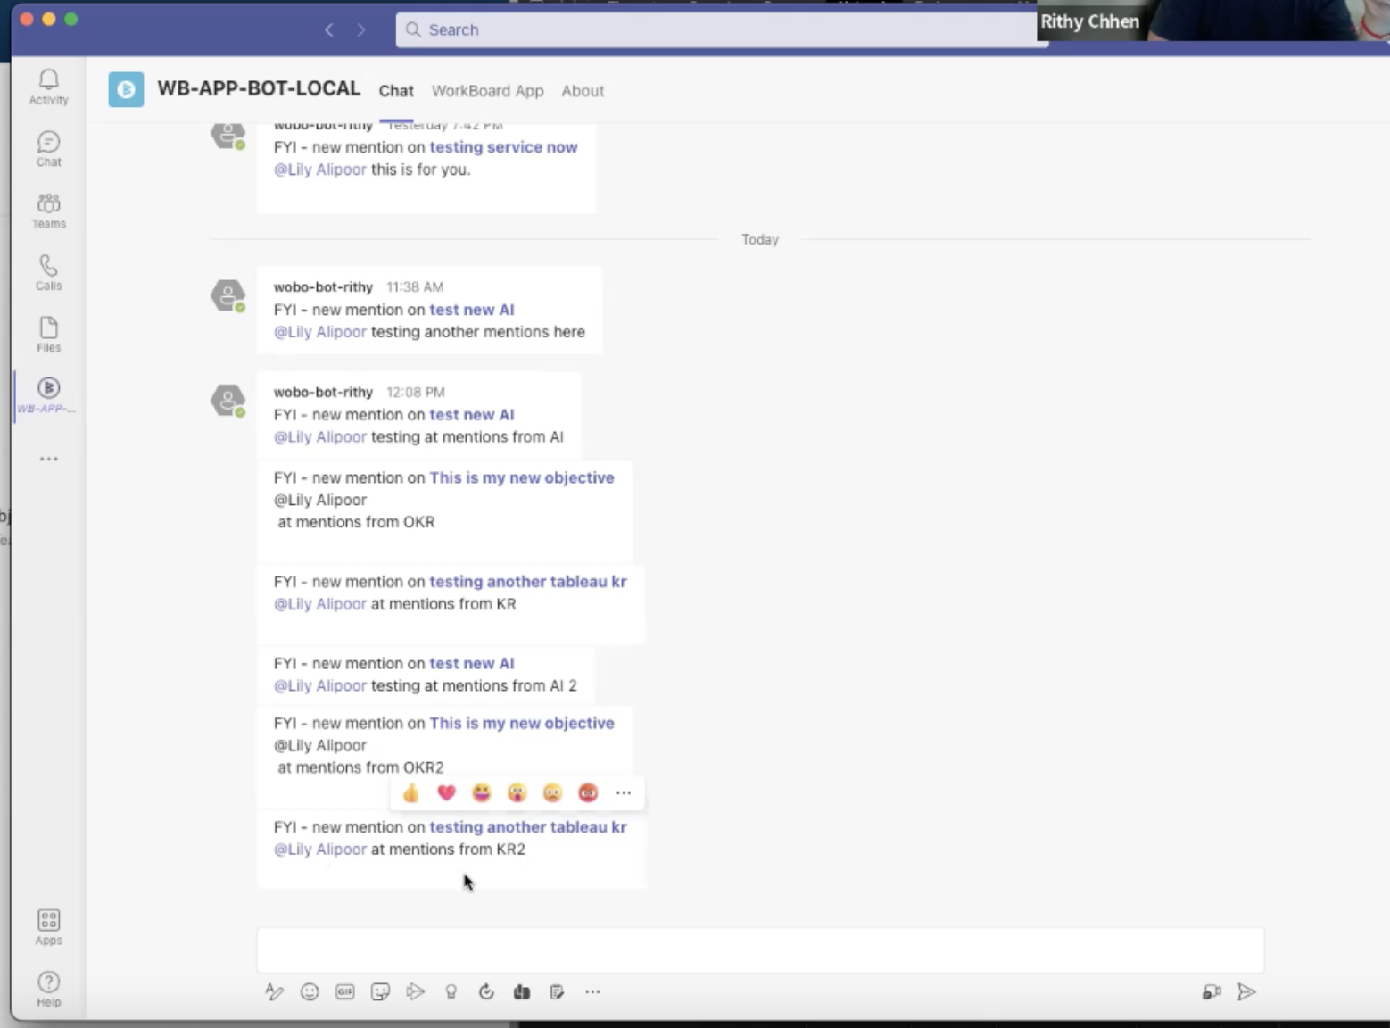Open 'test new AI' link above 'from AI 2'
Image resolution: width=1390 pixels, height=1028 pixels.
(x=472, y=664)
